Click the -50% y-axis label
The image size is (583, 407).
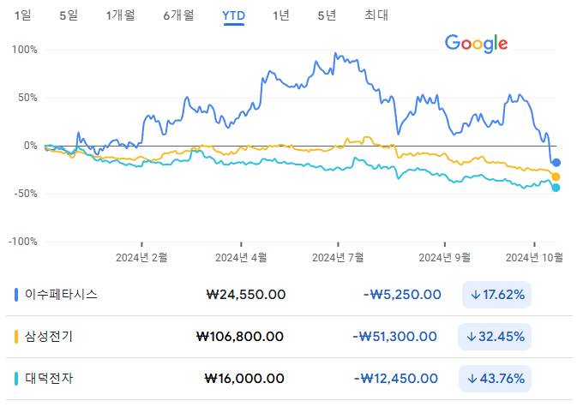pyautogui.click(x=26, y=194)
